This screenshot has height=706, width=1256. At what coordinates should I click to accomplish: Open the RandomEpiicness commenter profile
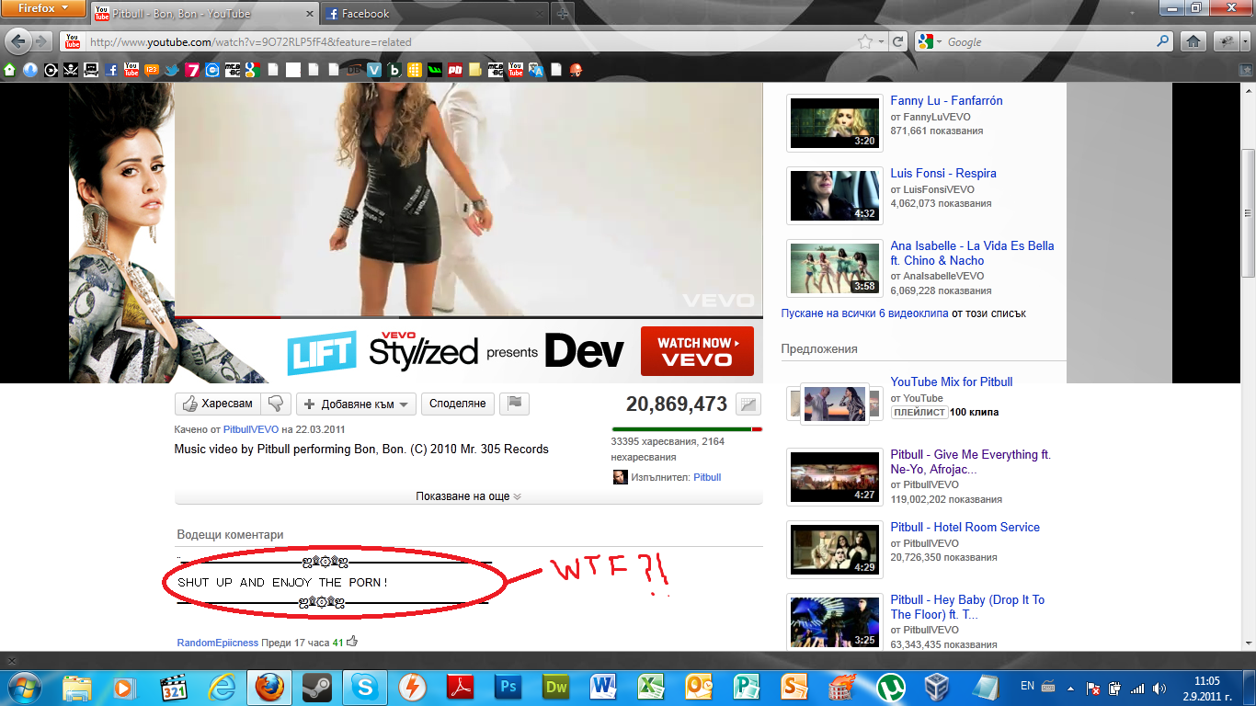click(218, 643)
